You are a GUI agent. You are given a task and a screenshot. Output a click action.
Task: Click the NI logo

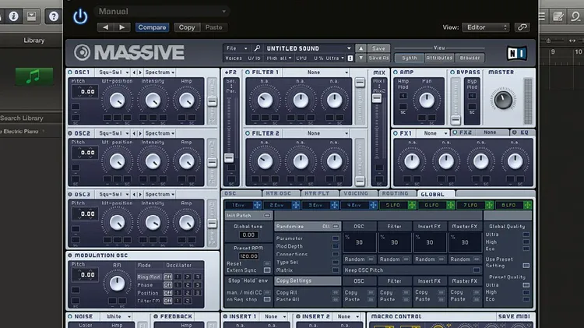pyautogui.click(x=517, y=53)
